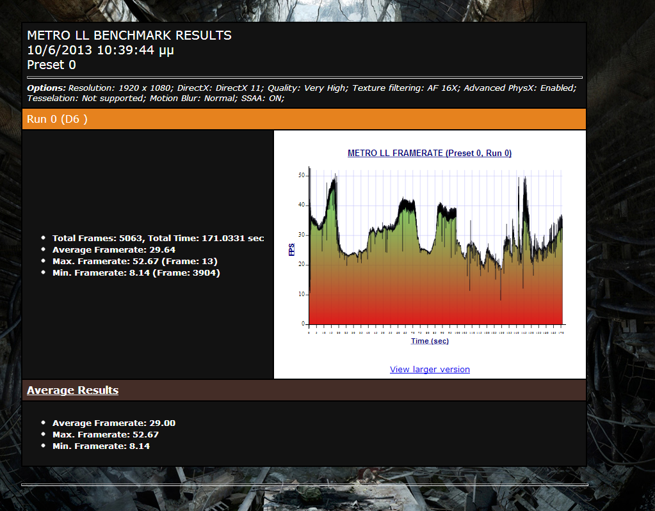Image resolution: width=655 pixels, height=511 pixels.
Task: Click Max. Framerate: 52.67 (Frame: 13)
Action: (135, 261)
